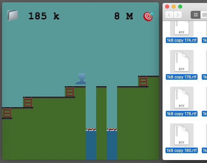Close the Finder window with red button
This screenshot has height=163, width=207.
167,7
